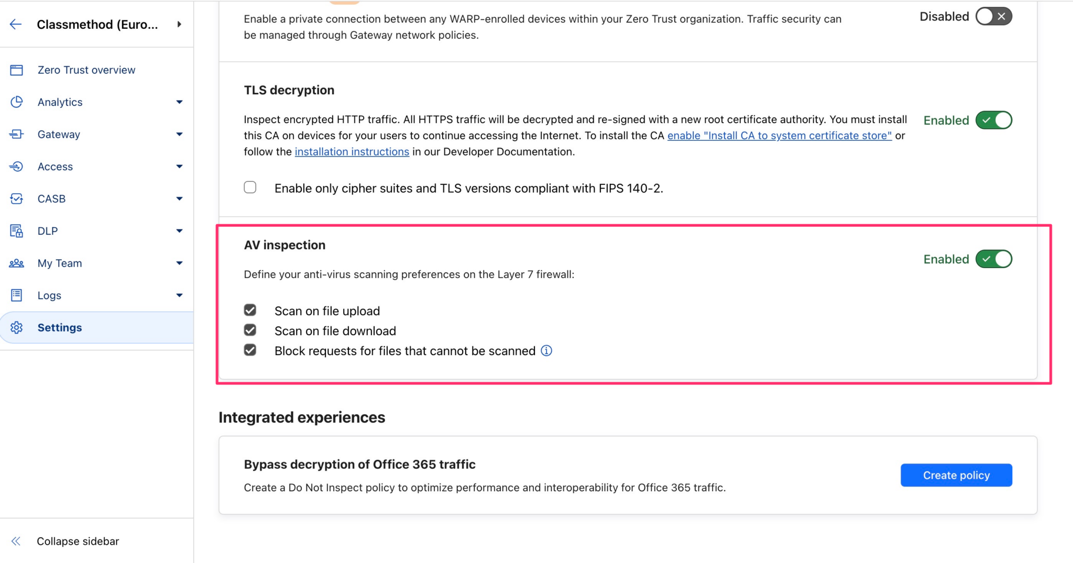Open the CASB sidebar icon

pyautogui.click(x=17, y=198)
